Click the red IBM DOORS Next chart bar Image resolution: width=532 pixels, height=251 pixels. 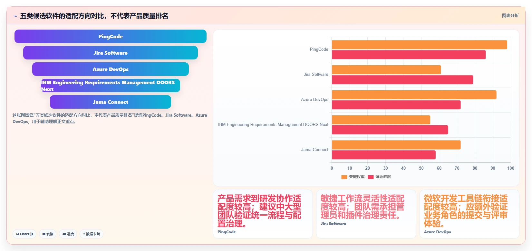click(390, 130)
